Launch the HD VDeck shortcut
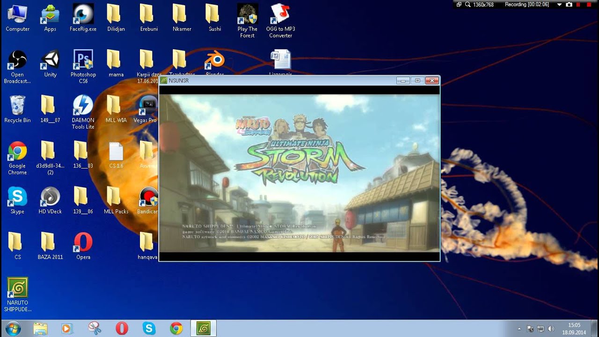 click(50, 201)
